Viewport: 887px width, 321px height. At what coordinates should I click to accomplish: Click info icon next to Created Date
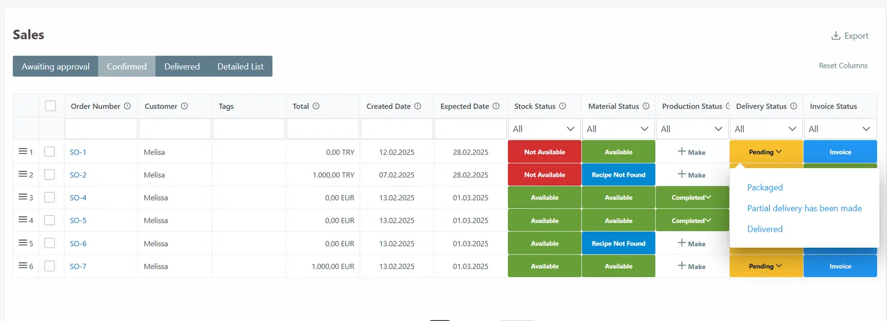pos(418,106)
